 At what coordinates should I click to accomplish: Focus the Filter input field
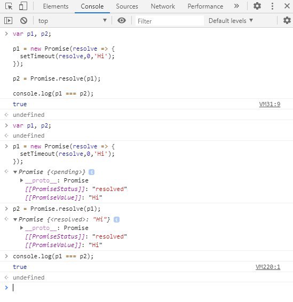(x=170, y=21)
